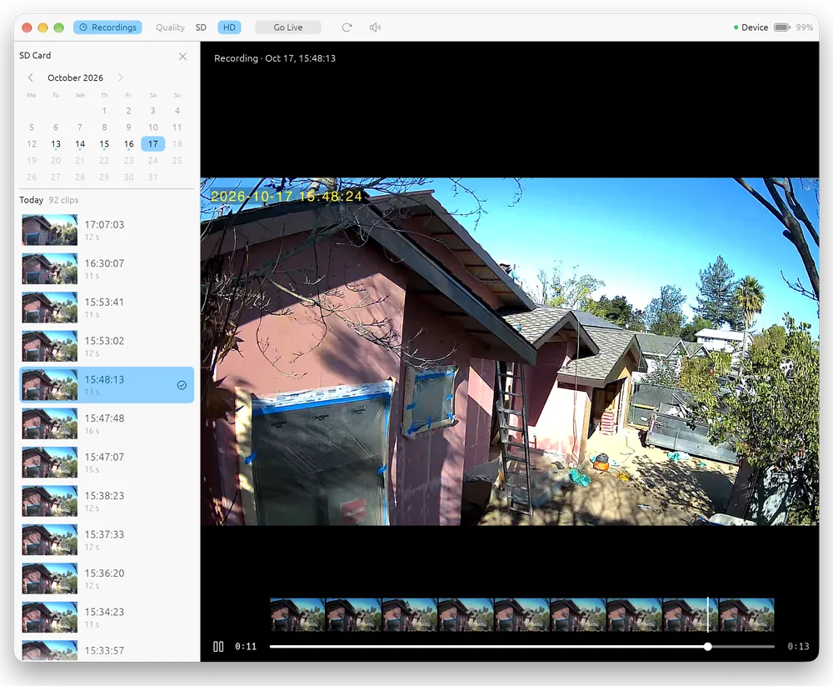Click the video preview area
This screenshot has height=686, width=833.
510,352
